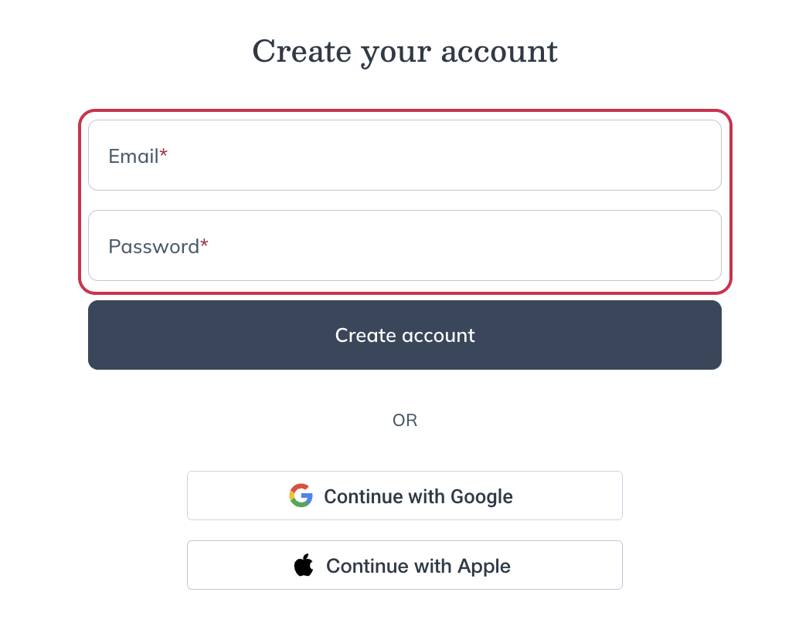Click the Create your account heading
799x636 pixels.
point(404,51)
